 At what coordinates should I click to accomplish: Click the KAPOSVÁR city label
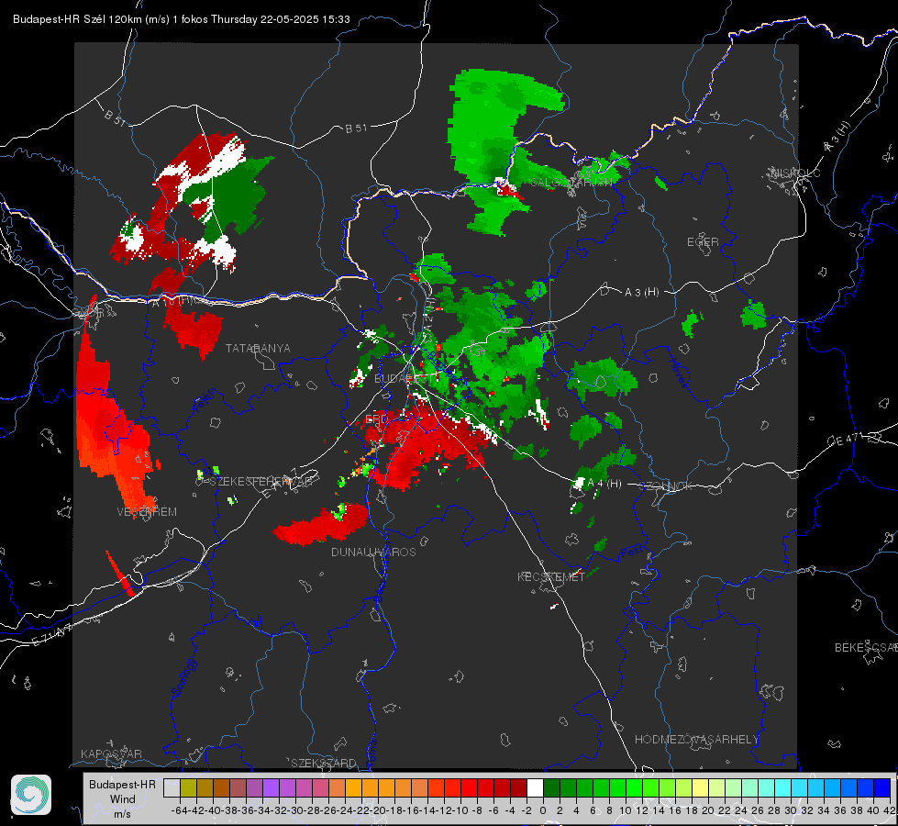(111, 753)
